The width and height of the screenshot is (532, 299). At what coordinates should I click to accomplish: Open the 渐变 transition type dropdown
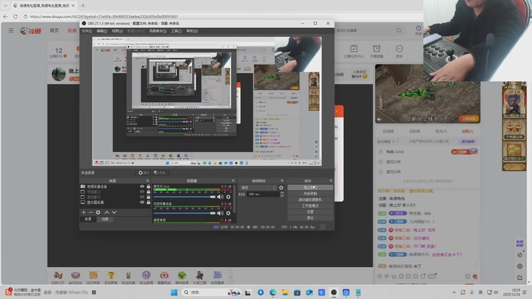click(x=258, y=187)
